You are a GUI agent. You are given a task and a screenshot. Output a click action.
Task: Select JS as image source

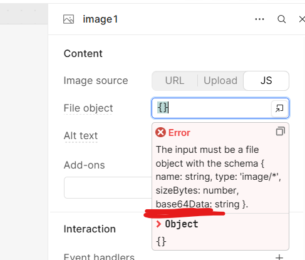coord(266,81)
